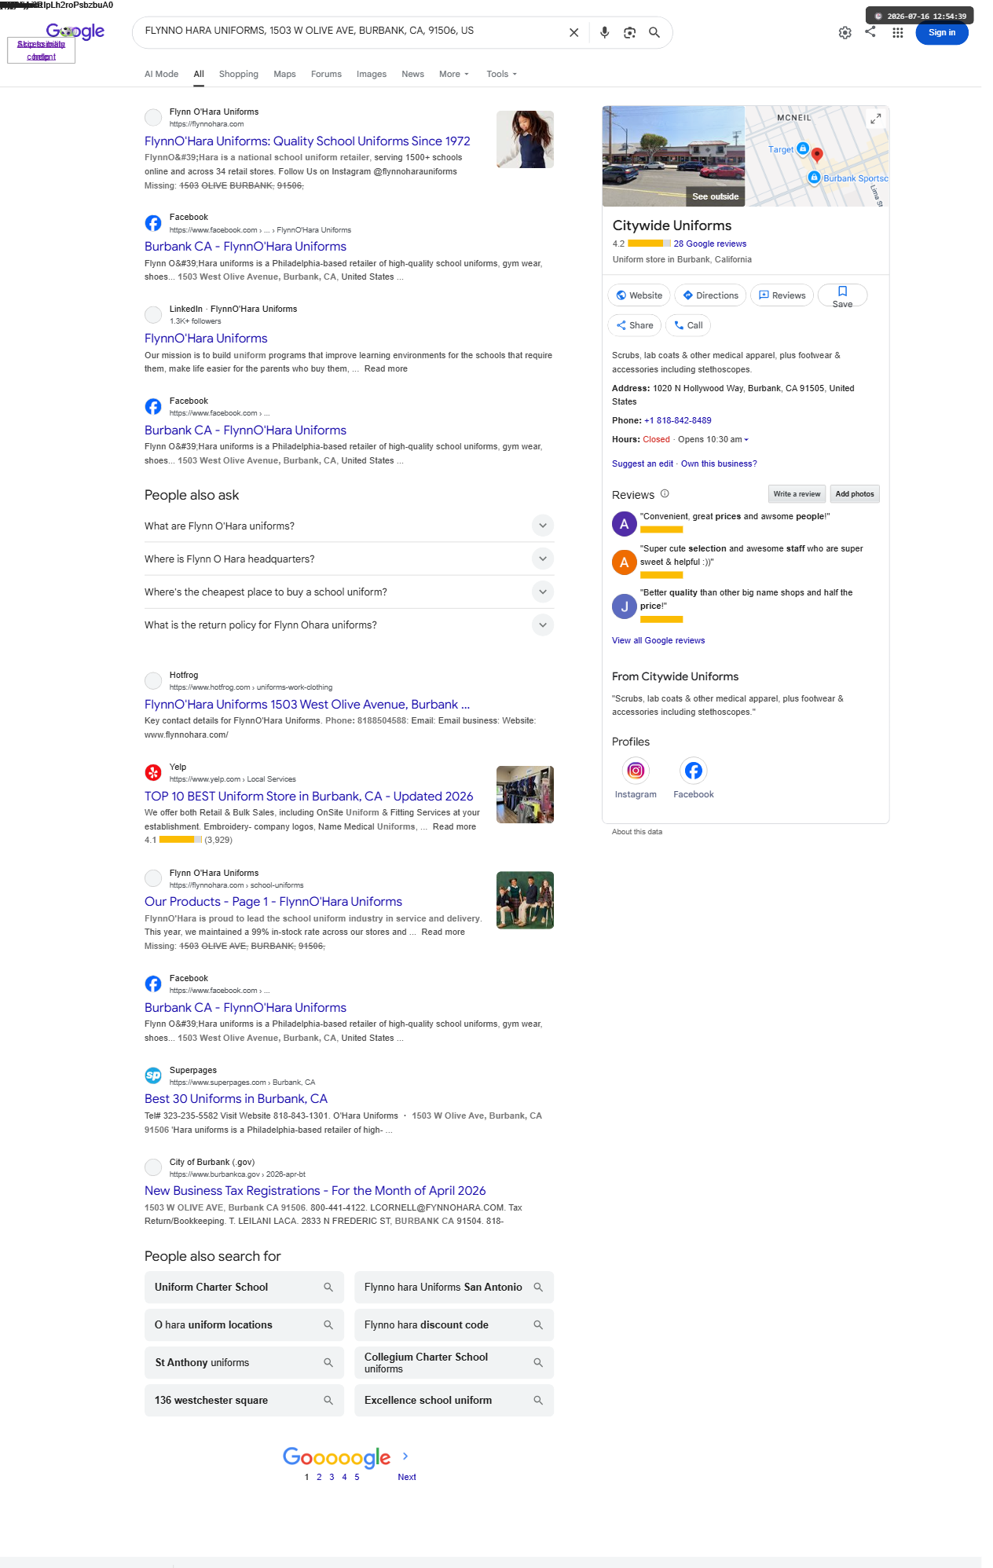This screenshot has width=993, height=1568.
Task: Switch to the AI Mode tab
Action: [x=161, y=74]
